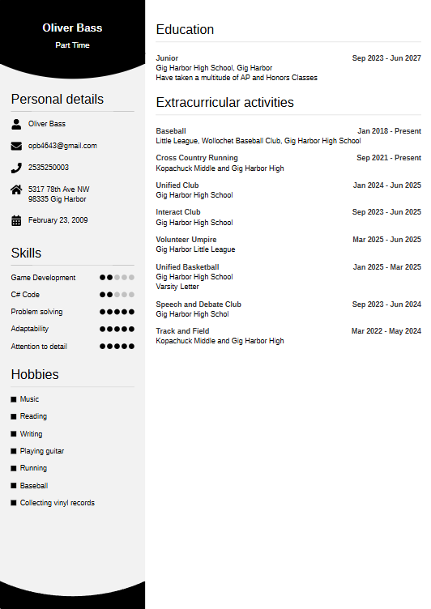Image resolution: width=431 pixels, height=609 pixels.
Task: Click the square bullet next to Music
Action: [x=14, y=399]
